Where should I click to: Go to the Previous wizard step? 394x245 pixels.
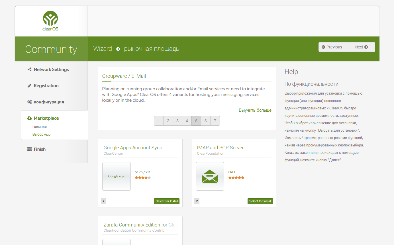(x=332, y=47)
